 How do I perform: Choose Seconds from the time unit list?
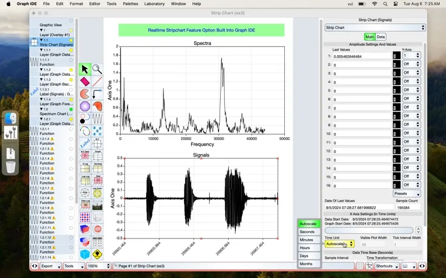point(307,232)
